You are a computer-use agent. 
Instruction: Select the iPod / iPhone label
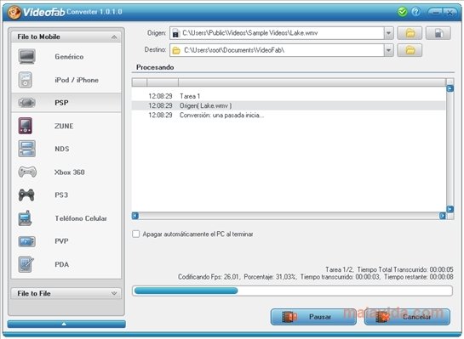point(77,80)
